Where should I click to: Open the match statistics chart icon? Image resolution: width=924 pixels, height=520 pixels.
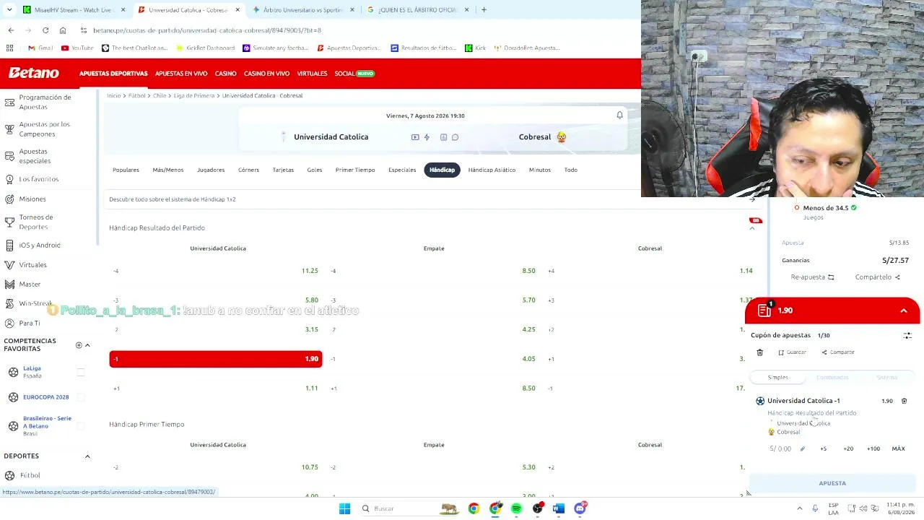(x=444, y=137)
